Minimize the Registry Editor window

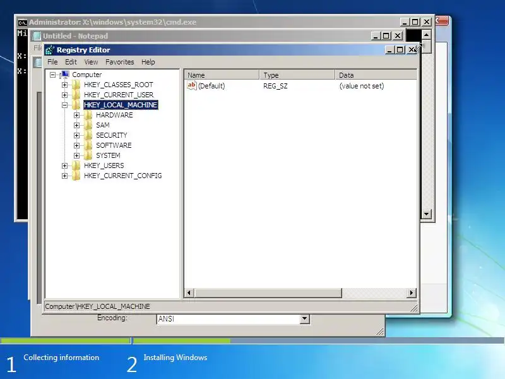pyautogui.click(x=389, y=50)
